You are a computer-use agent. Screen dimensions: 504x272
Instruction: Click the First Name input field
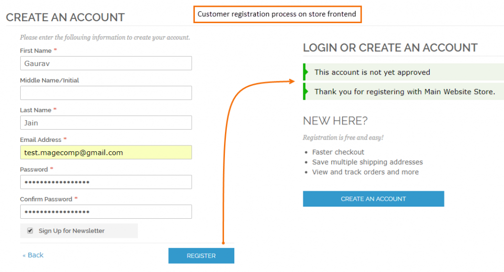(x=106, y=64)
